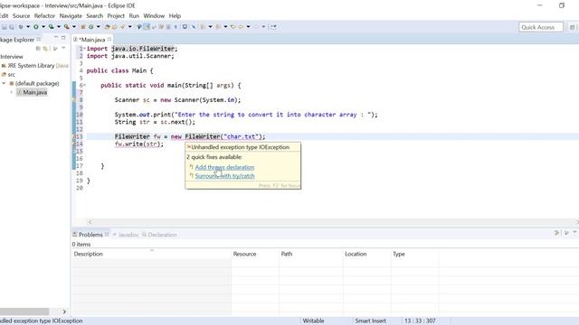This screenshot has width=579, height=325.
Task: Close the Main.java editor tab
Action: click(x=109, y=39)
